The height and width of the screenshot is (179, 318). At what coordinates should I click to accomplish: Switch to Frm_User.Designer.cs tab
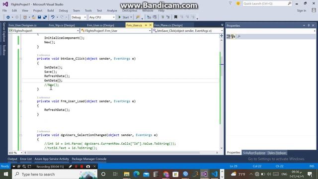(x=22, y=25)
